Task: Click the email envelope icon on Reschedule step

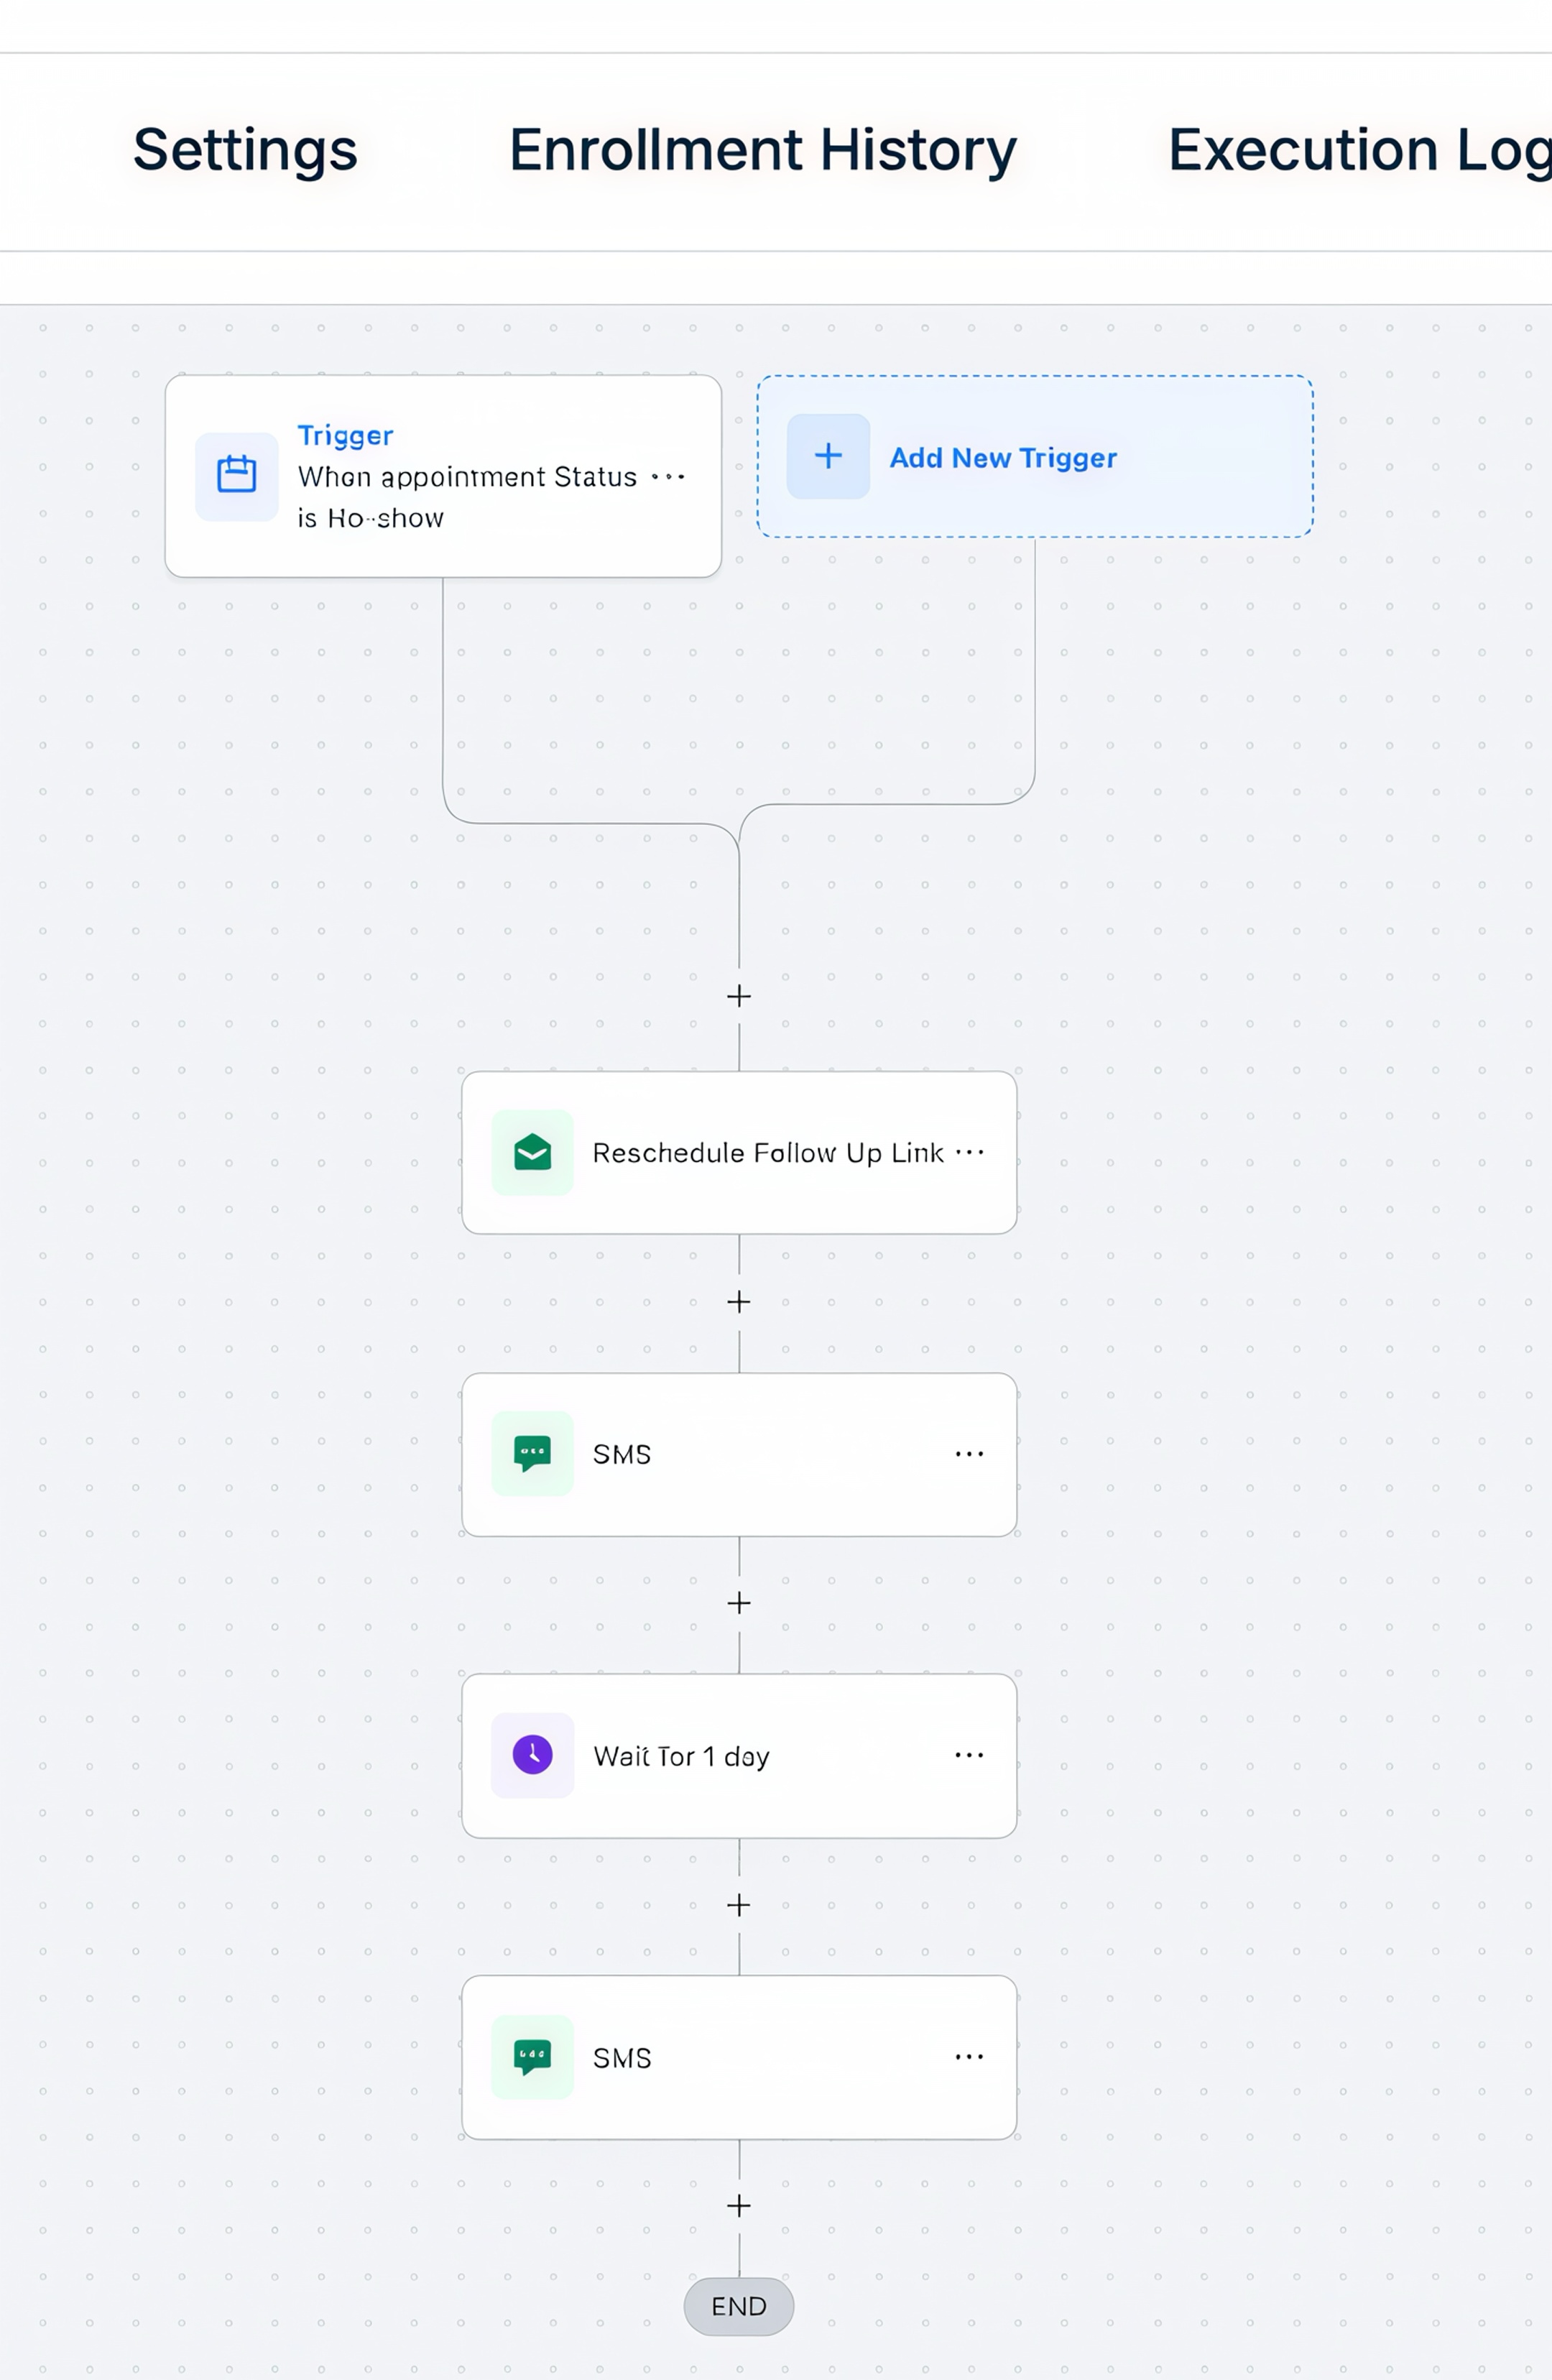Action: point(532,1152)
